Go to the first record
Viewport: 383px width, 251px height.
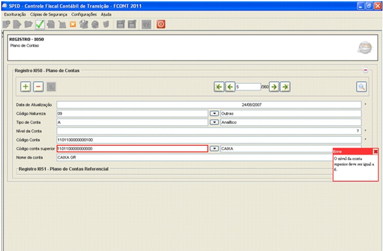[x=219, y=87]
